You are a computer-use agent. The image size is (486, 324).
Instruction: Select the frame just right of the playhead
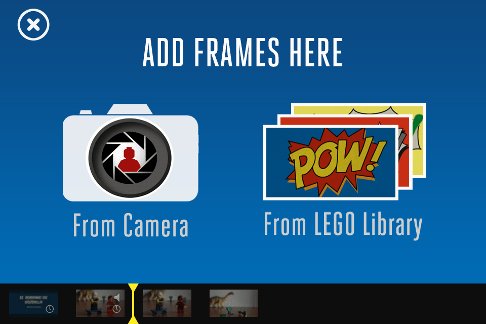pos(167,303)
